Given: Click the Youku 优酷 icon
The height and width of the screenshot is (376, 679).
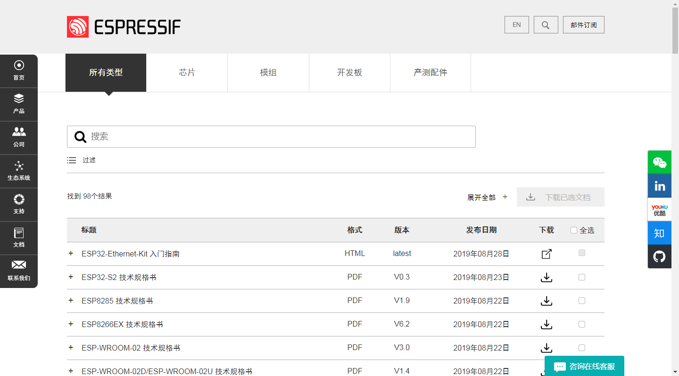Looking at the screenshot, I should [x=660, y=209].
